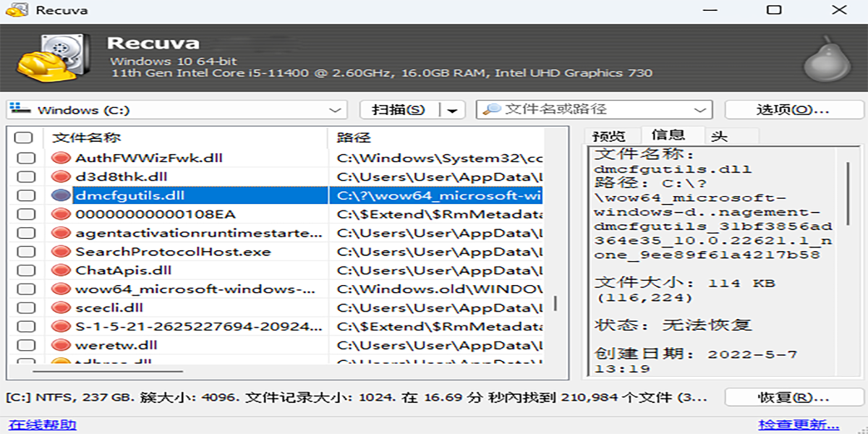Tick the select-all checkbox in the list header
The width and height of the screenshot is (868, 434).
[23, 137]
